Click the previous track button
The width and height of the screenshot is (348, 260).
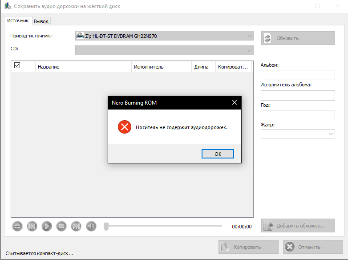pyautogui.click(x=32, y=226)
